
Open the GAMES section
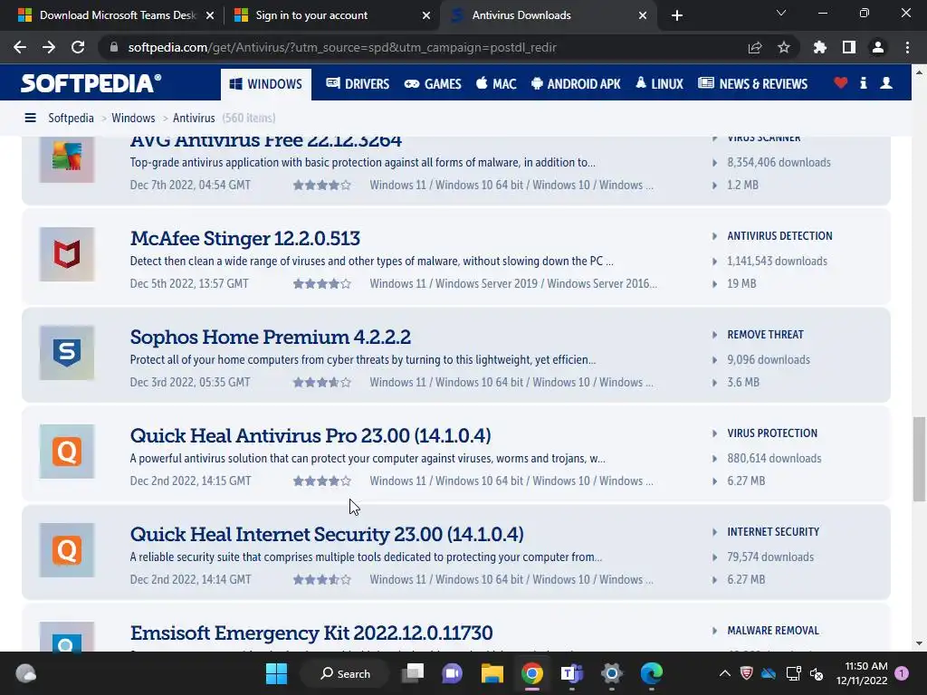(433, 84)
